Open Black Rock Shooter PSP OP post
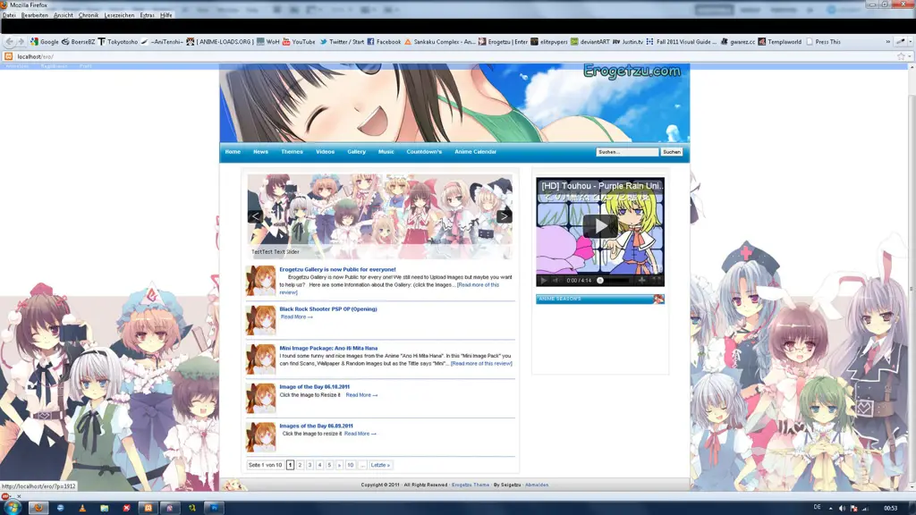 tap(327, 308)
